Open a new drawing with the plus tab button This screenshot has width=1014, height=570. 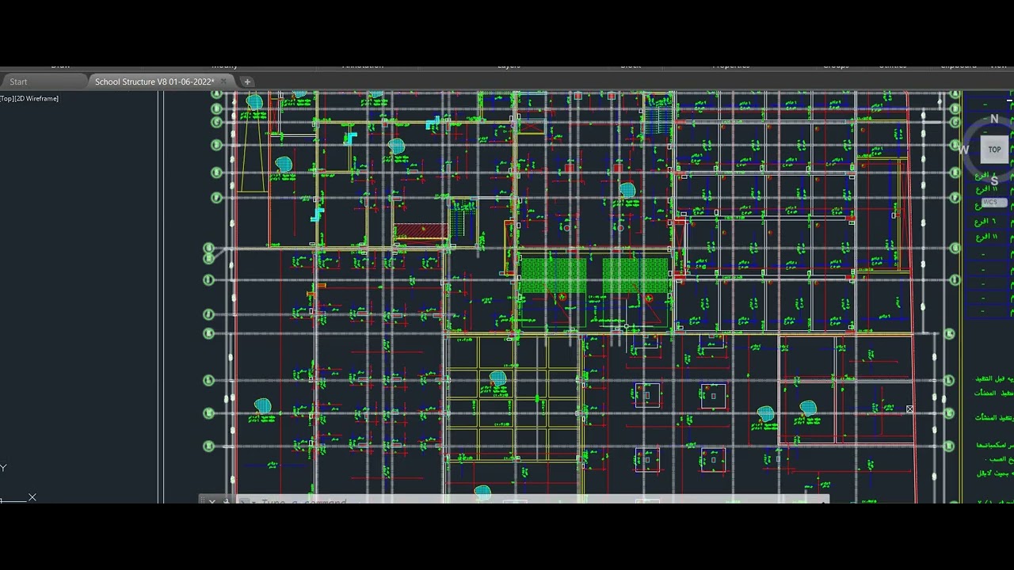point(247,82)
